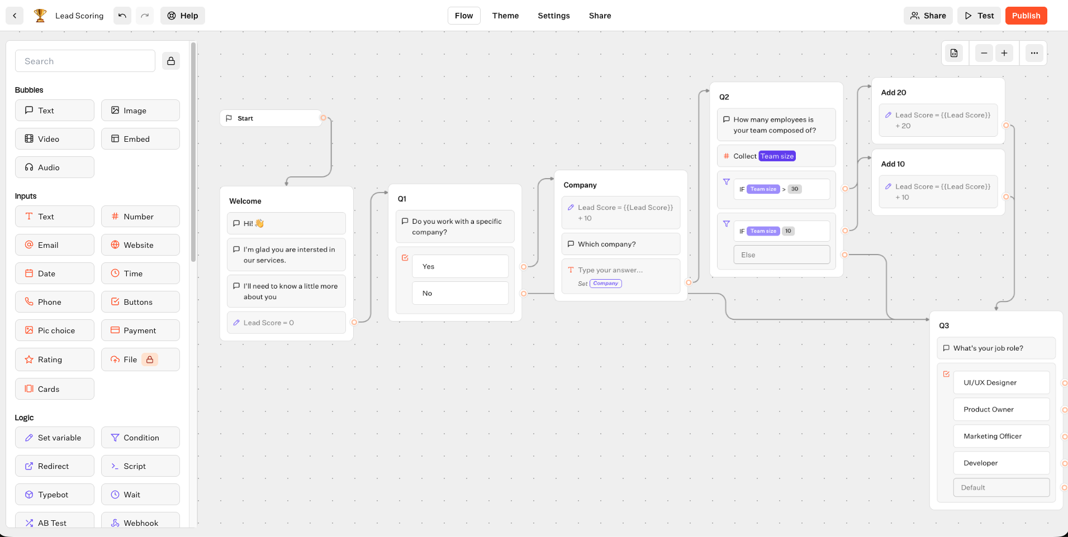Pick the Rating input block

tap(55, 359)
